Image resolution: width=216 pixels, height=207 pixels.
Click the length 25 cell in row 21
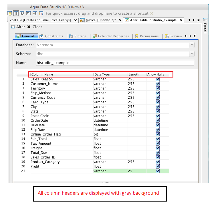137,171
